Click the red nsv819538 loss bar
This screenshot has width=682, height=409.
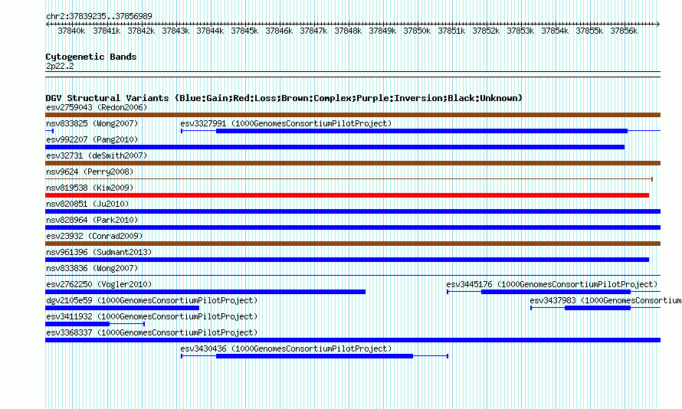(347, 195)
